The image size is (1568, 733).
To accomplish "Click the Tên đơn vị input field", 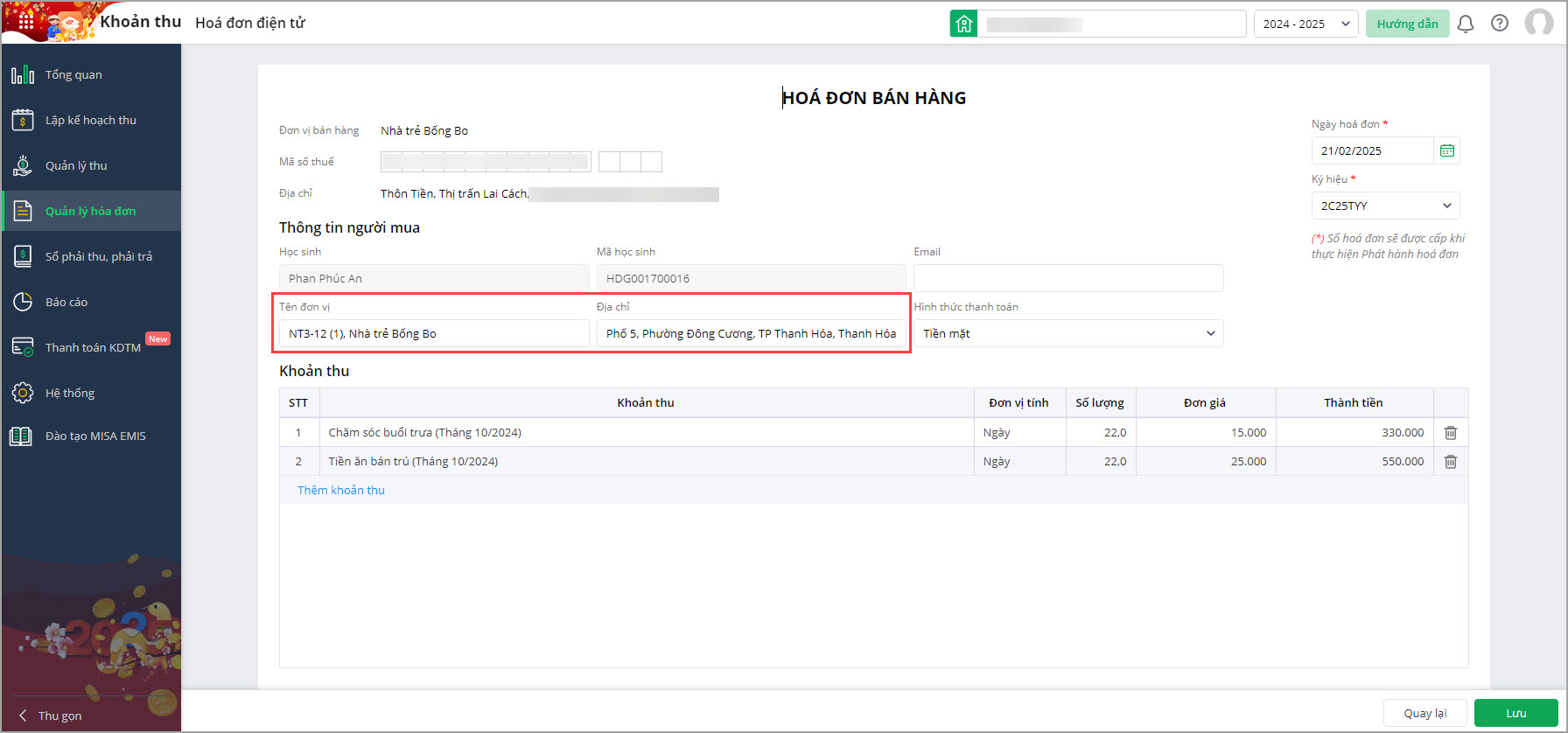I will click(433, 333).
